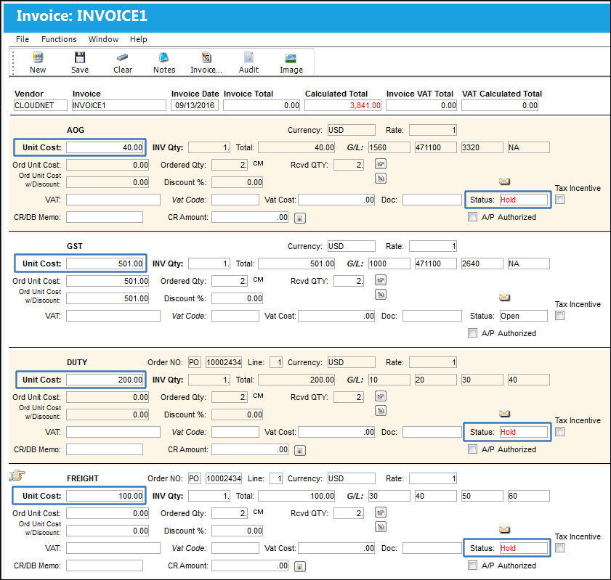Open the Functions menu

tap(59, 39)
